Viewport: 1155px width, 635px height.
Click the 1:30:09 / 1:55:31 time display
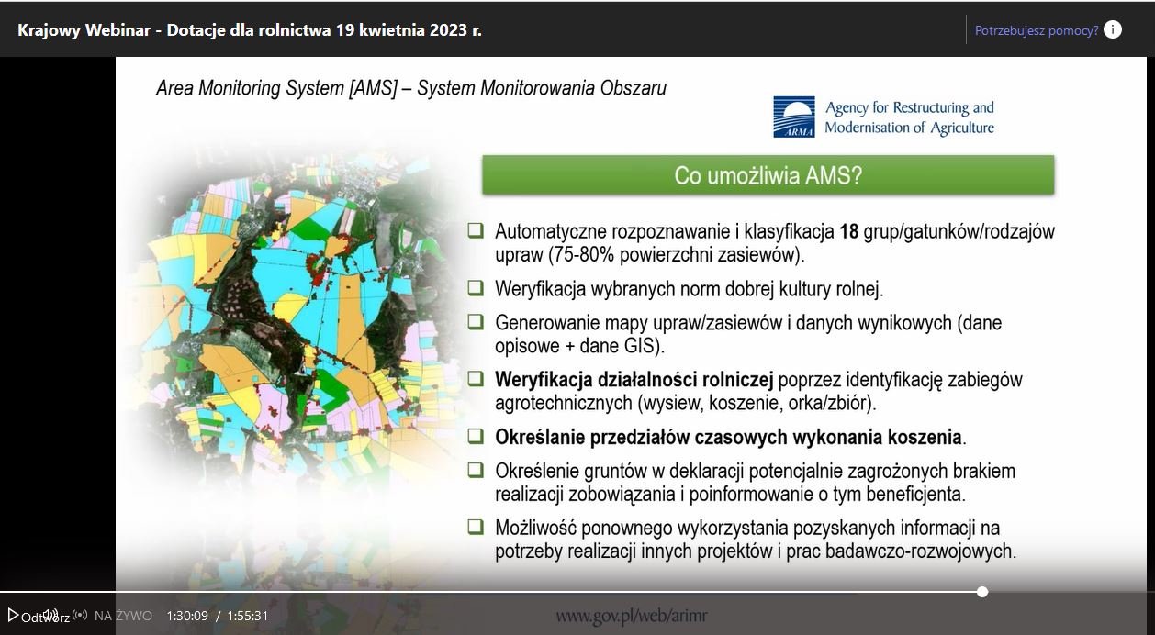pos(218,616)
